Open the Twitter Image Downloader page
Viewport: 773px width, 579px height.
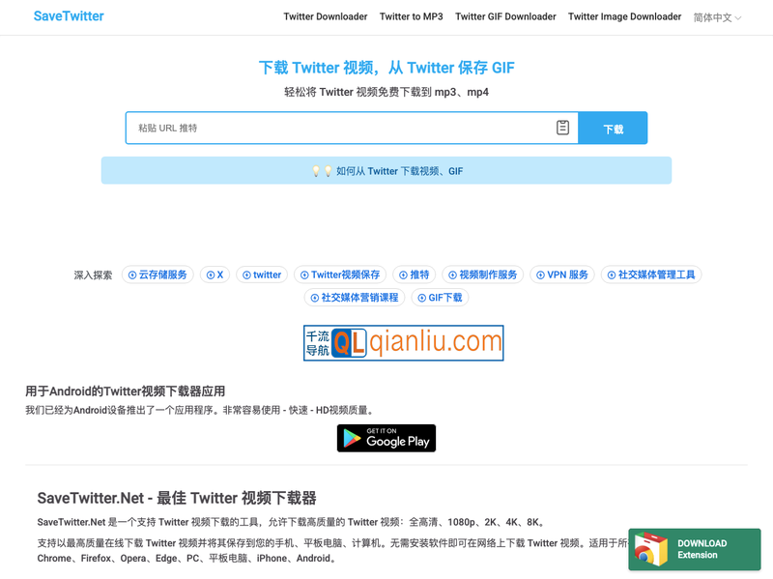[624, 16]
